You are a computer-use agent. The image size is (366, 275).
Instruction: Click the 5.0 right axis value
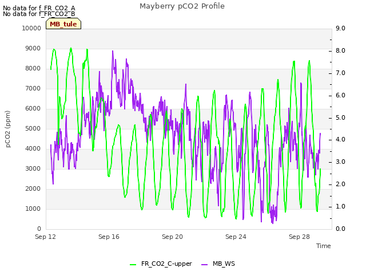click(x=340, y=117)
